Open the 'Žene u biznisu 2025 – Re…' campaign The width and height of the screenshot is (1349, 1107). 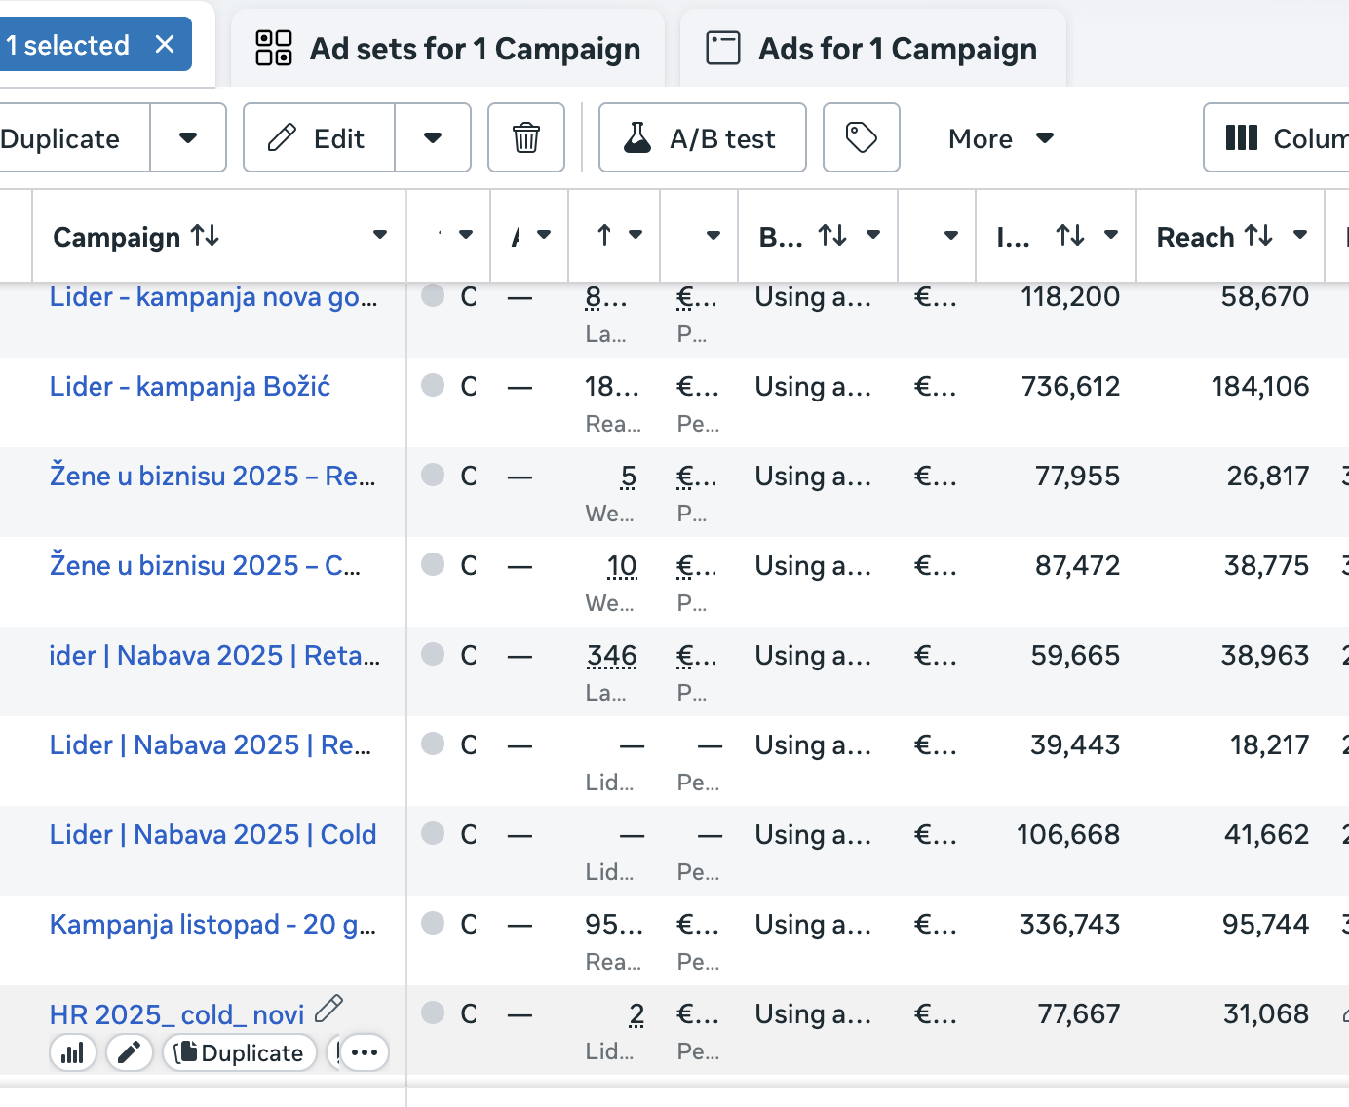[x=212, y=477]
